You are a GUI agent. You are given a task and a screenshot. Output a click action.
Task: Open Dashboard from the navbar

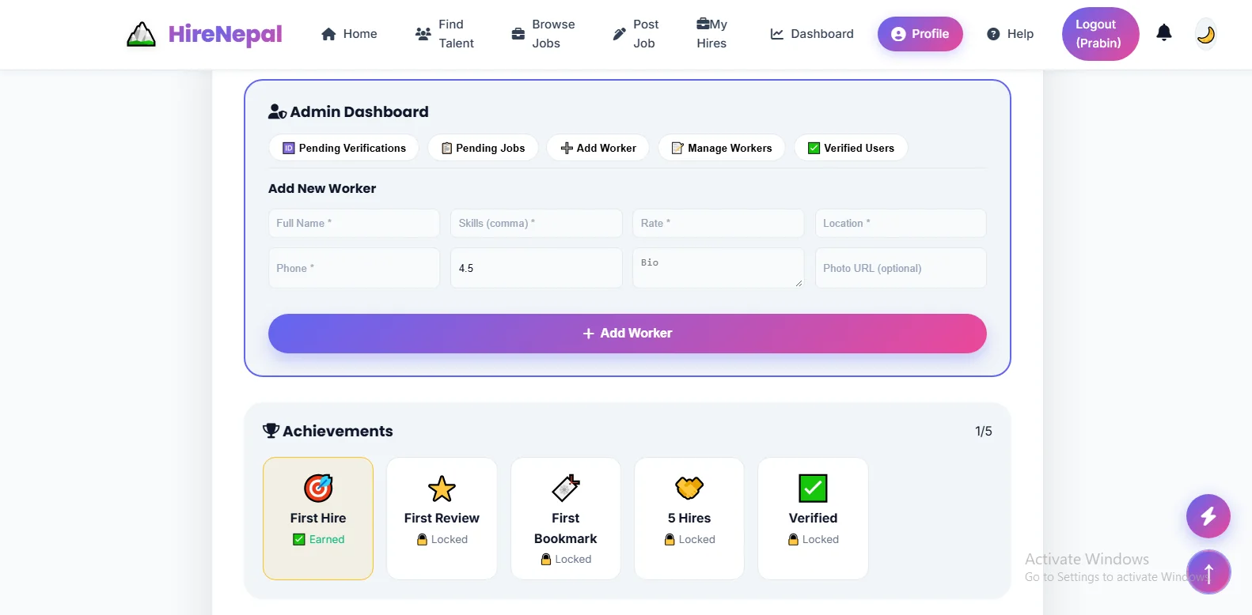(812, 34)
